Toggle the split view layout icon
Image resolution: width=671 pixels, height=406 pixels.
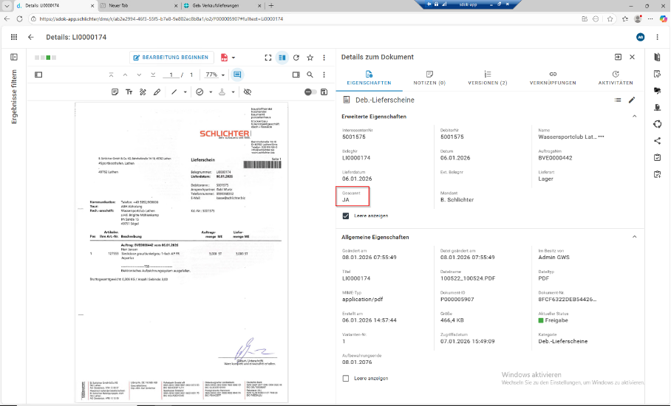click(x=282, y=58)
